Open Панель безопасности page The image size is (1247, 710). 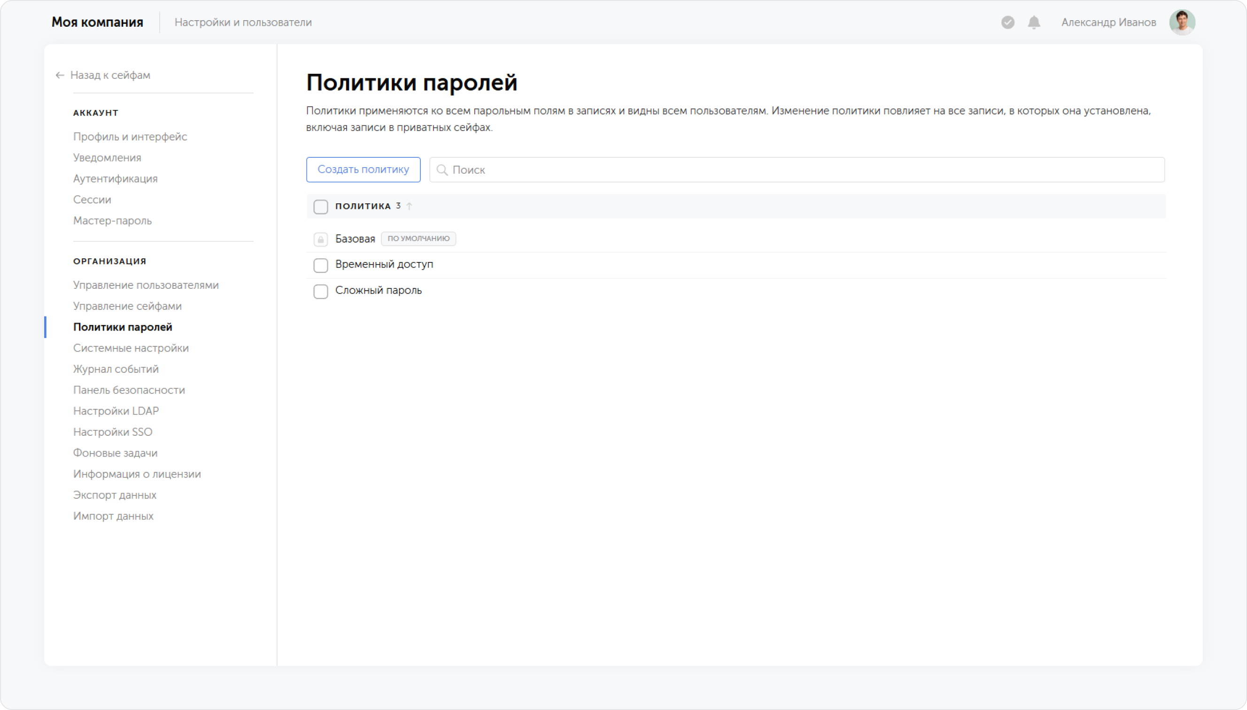click(129, 390)
